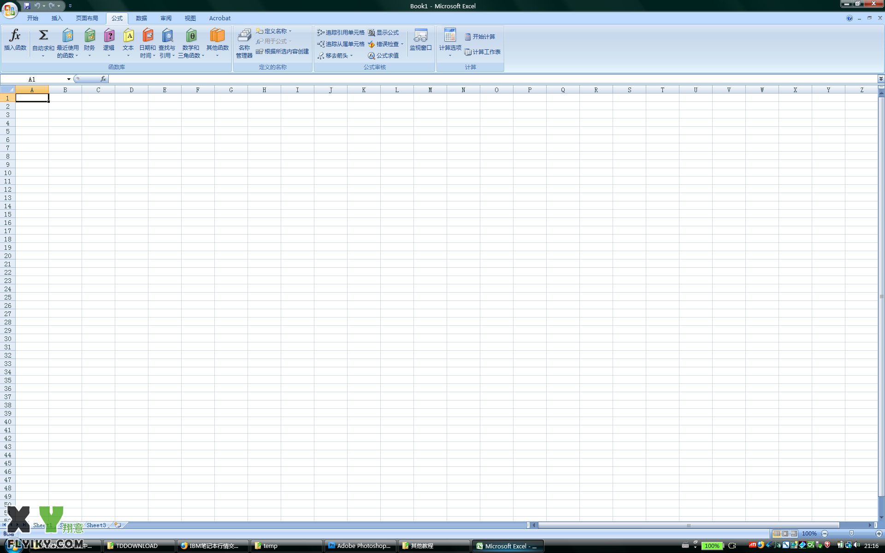Screen dimensions: 885x553
Task: Click the Insert Function (插入函数) icon
Action: click(x=15, y=36)
